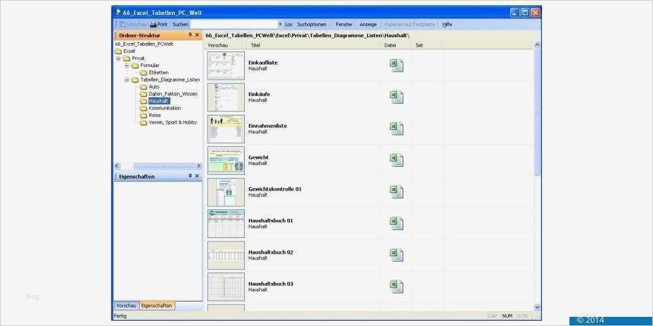653x326 pixels.
Task: Select the Einnahmenliste title text
Action: (x=267, y=126)
